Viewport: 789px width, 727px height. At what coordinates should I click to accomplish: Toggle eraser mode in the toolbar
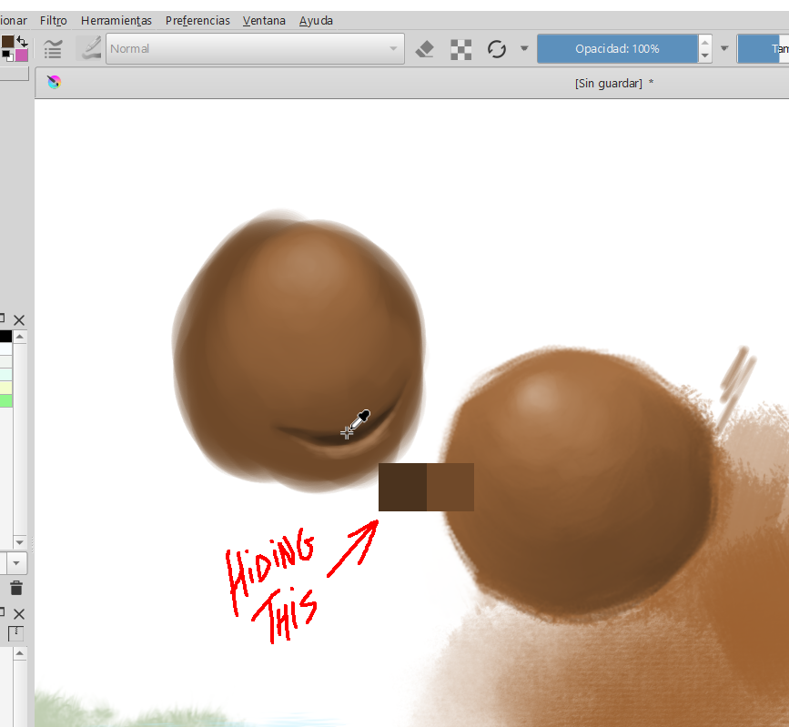pos(424,49)
